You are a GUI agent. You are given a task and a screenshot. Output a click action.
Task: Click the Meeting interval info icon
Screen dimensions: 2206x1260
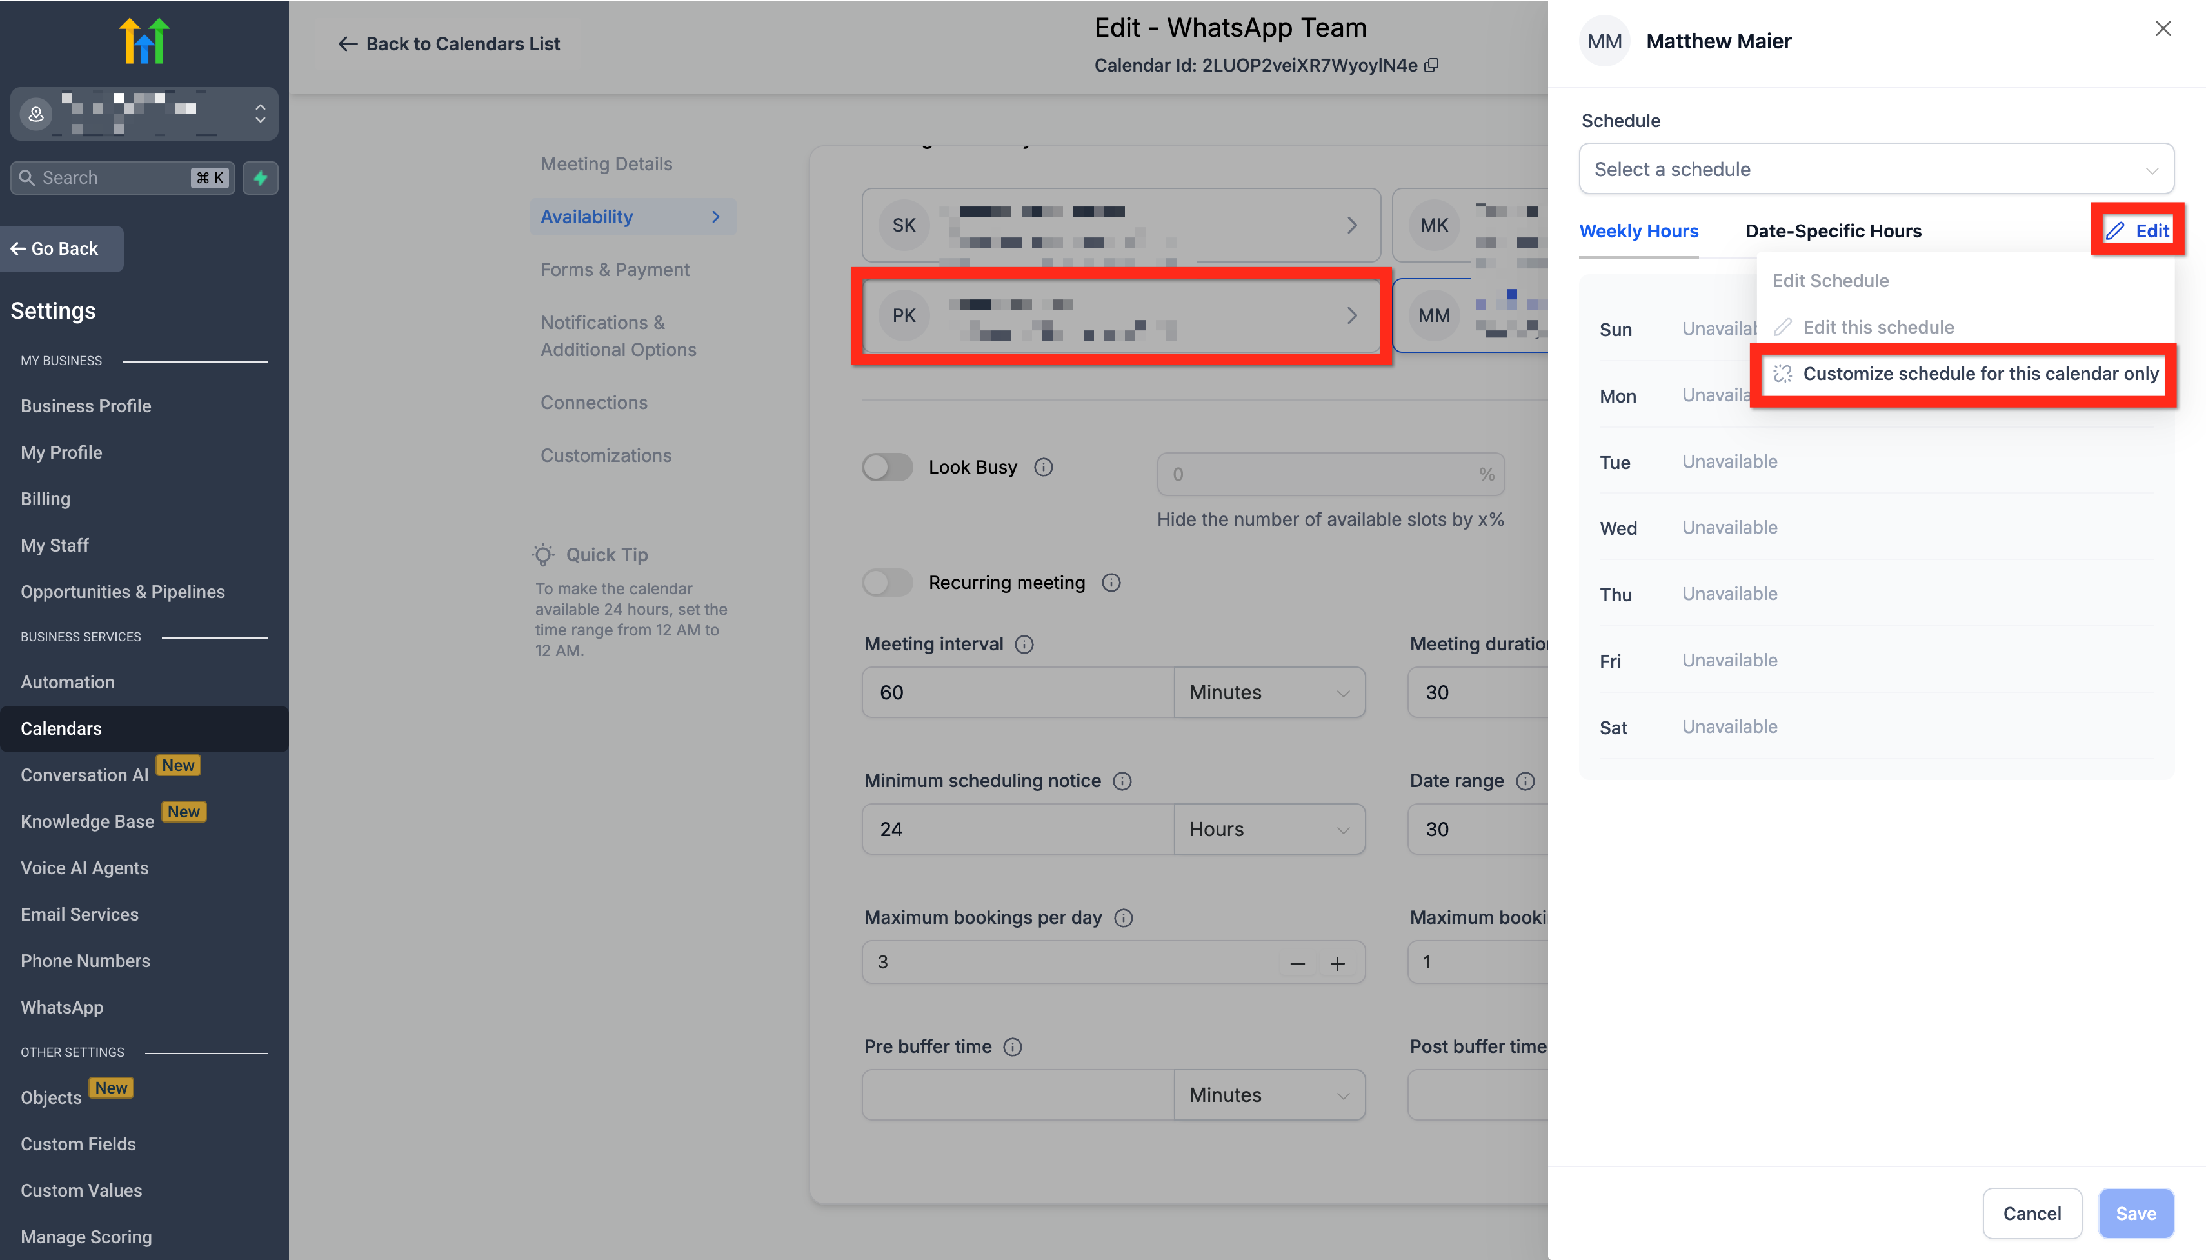1024,644
